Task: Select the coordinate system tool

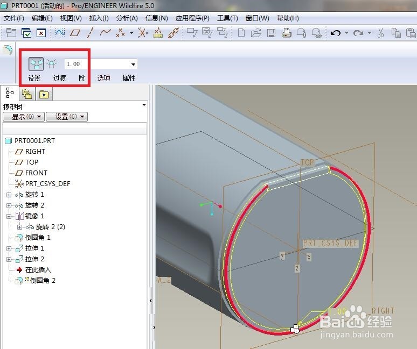Action: coord(143,33)
